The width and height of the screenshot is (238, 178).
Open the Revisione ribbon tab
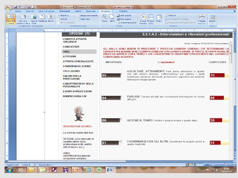pyautogui.click(x=91, y=11)
